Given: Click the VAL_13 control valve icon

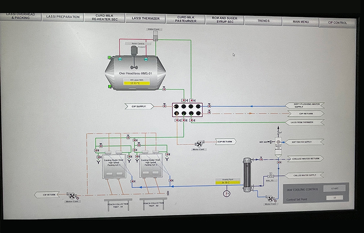Looking at the screenshot, I should (270, 176).
